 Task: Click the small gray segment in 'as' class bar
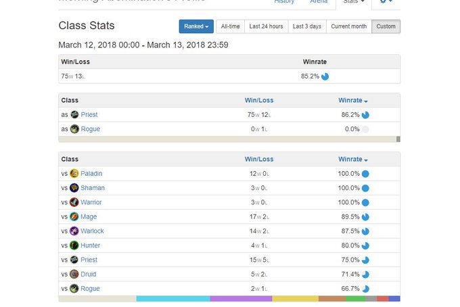[398, 139]
